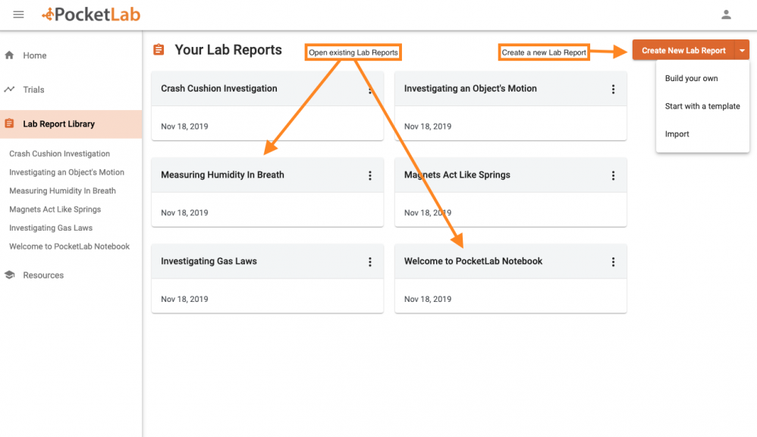
Task: Open options for Investigating an Object's Motion
Action: point(613,90)
